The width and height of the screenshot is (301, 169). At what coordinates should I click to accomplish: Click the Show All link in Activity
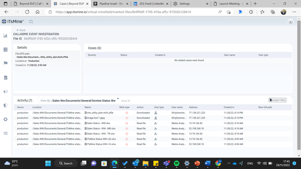pyautogui.click(x=126, y=101)
